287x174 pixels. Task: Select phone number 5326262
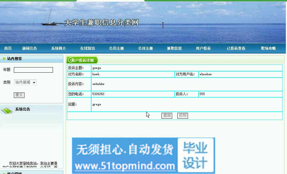[x=98, y=94]
